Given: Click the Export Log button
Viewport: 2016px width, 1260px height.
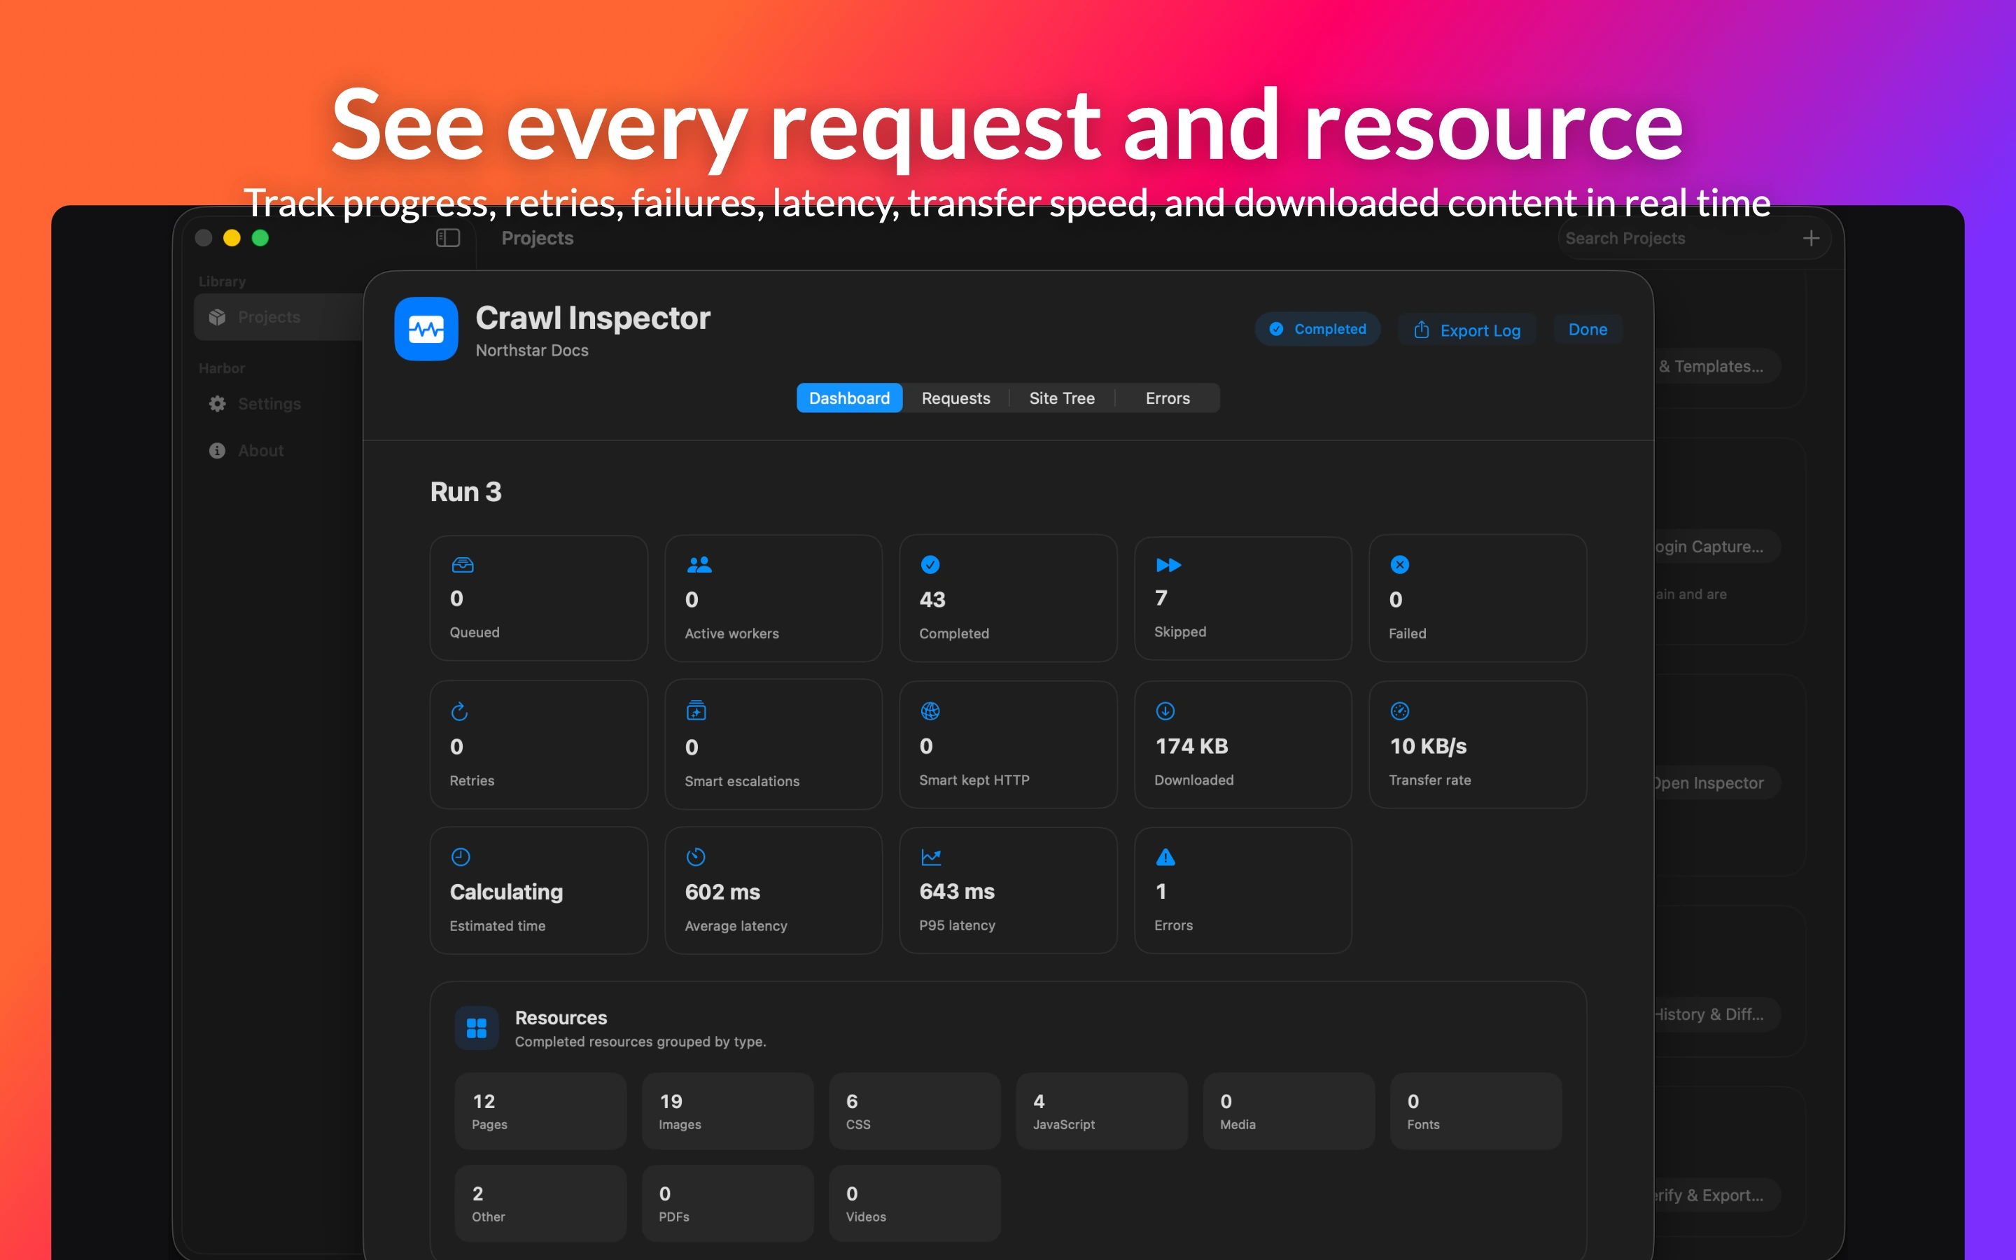Looking at the screenshot, I should (x=1466, y=330).
